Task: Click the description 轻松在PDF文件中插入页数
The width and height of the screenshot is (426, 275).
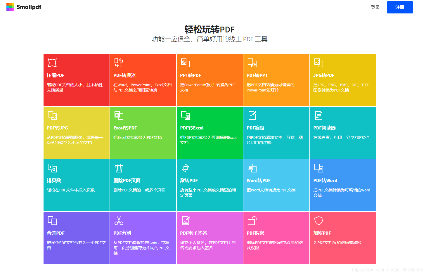Action: click(71, 190)
